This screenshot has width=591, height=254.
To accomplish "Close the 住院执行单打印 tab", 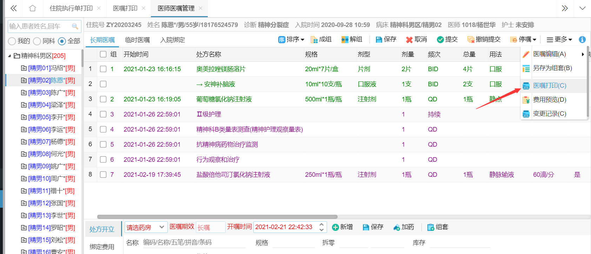I will point(99,8).
